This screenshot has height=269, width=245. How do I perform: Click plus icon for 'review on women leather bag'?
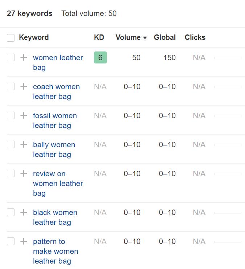pos(24,174)
